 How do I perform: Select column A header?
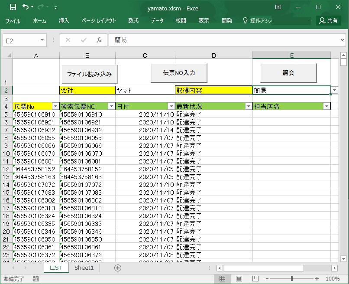tap(36, 55)
